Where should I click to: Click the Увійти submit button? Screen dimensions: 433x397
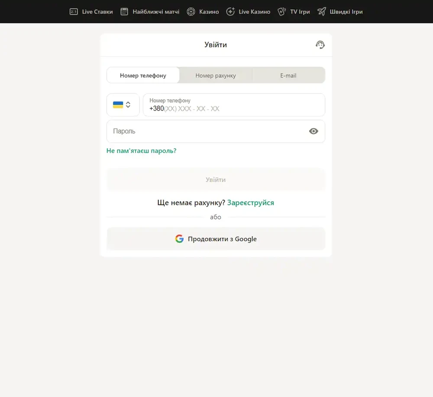point(216,179)
